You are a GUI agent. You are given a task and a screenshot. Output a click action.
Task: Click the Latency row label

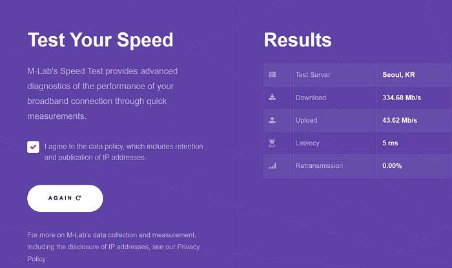pos(307,143)
